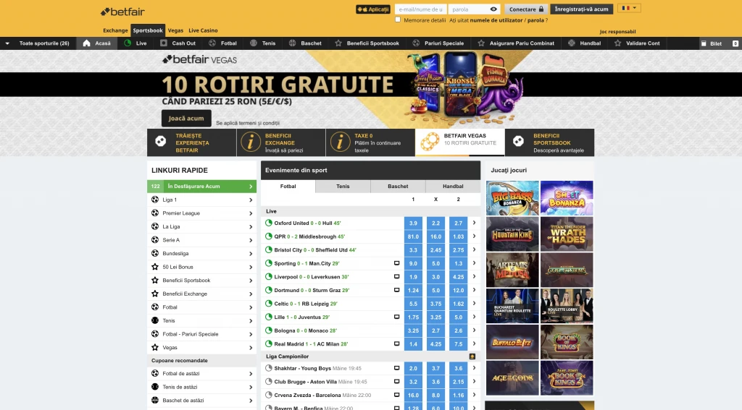Click the Acasă home icon
This screenshot has height=410, width=742.
[x=87, y=43]
